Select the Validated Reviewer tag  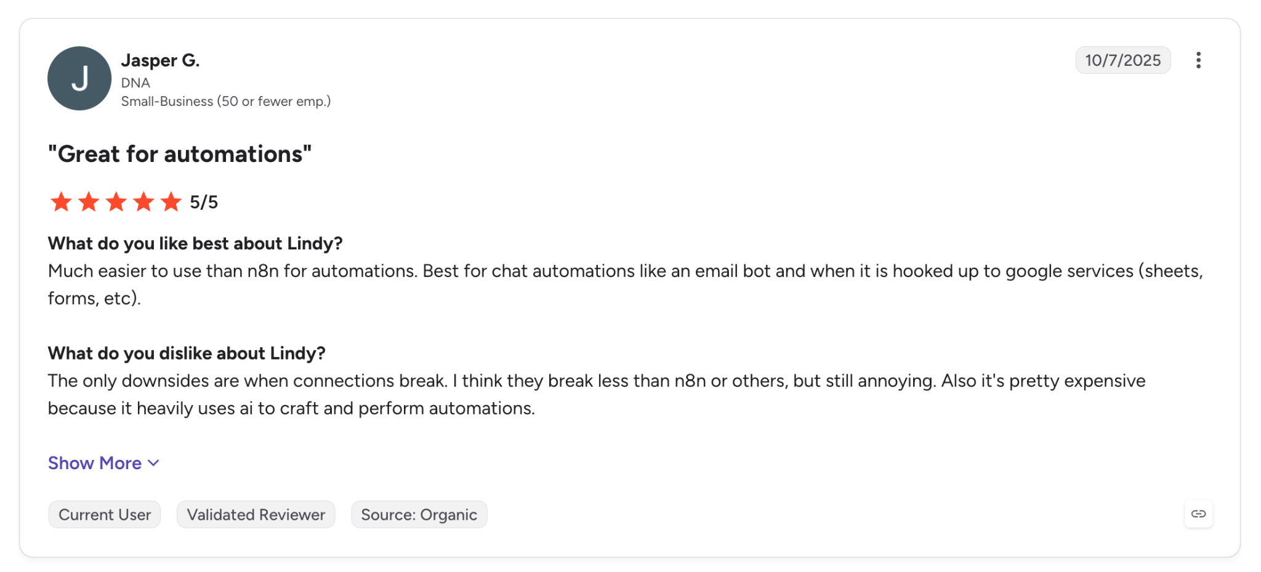256,515
